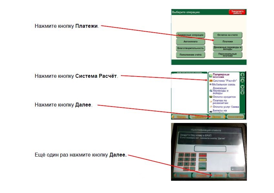The height and width of the screenshot is (193, 274).
Task: Click the icon beside the 'Денежные переводы и вклады' list row
Action: coord(211,91)
